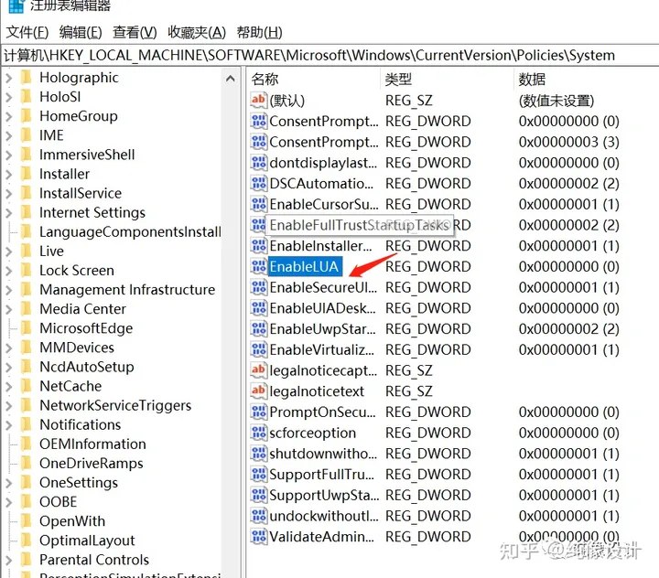Click the shutdownwitho DWORD icon

(x=258, y=454)
